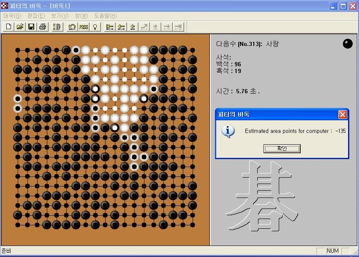Open the 도움말(H) menu
The width and height of the screenshot is (359, 257).
tap(106, 16)
